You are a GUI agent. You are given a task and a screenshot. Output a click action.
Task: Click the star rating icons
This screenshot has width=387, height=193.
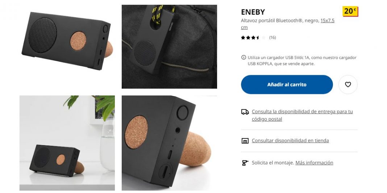(254, 38)
